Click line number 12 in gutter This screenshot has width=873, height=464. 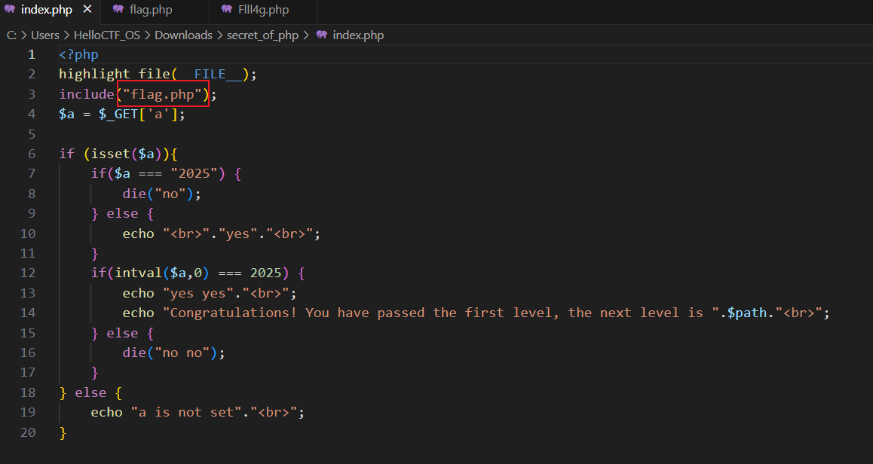[28, 273]
